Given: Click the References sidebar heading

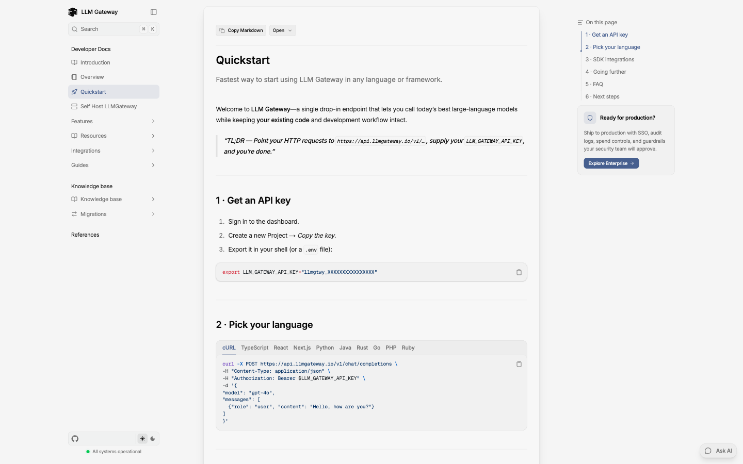Looking at the screenshot, I should pyautogui.click(x=85, y=235).
